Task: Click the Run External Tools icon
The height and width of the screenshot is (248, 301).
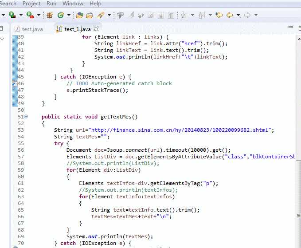Action: click(30, 15)
